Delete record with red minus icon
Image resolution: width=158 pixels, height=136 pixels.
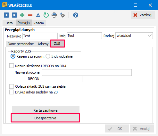point(30,15)
